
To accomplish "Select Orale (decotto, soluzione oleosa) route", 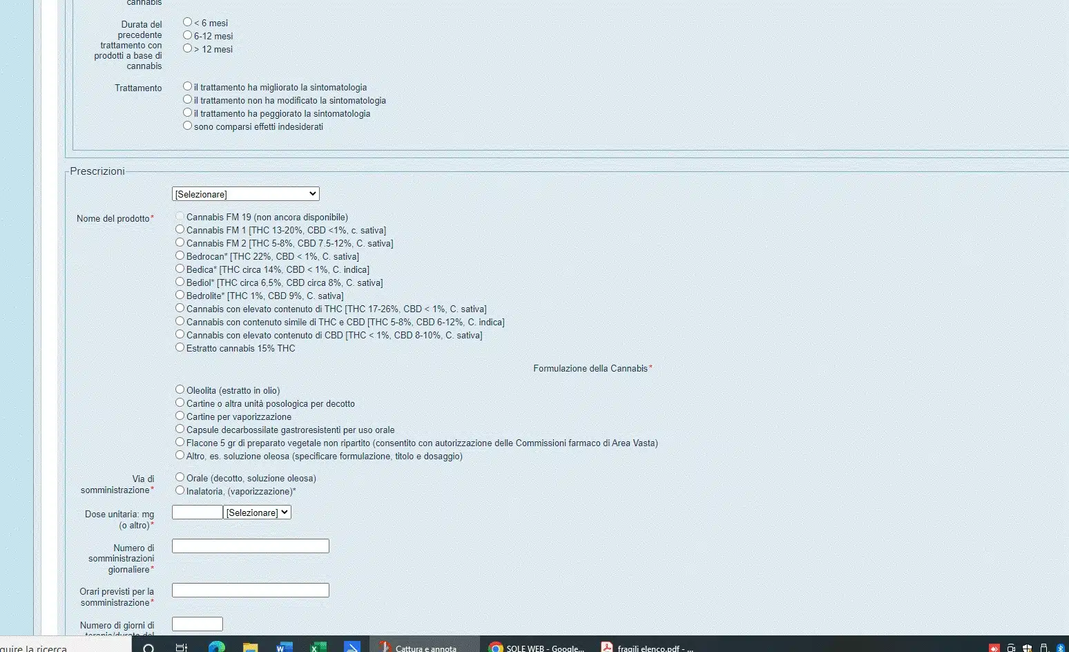I will [x=180, y=477].
